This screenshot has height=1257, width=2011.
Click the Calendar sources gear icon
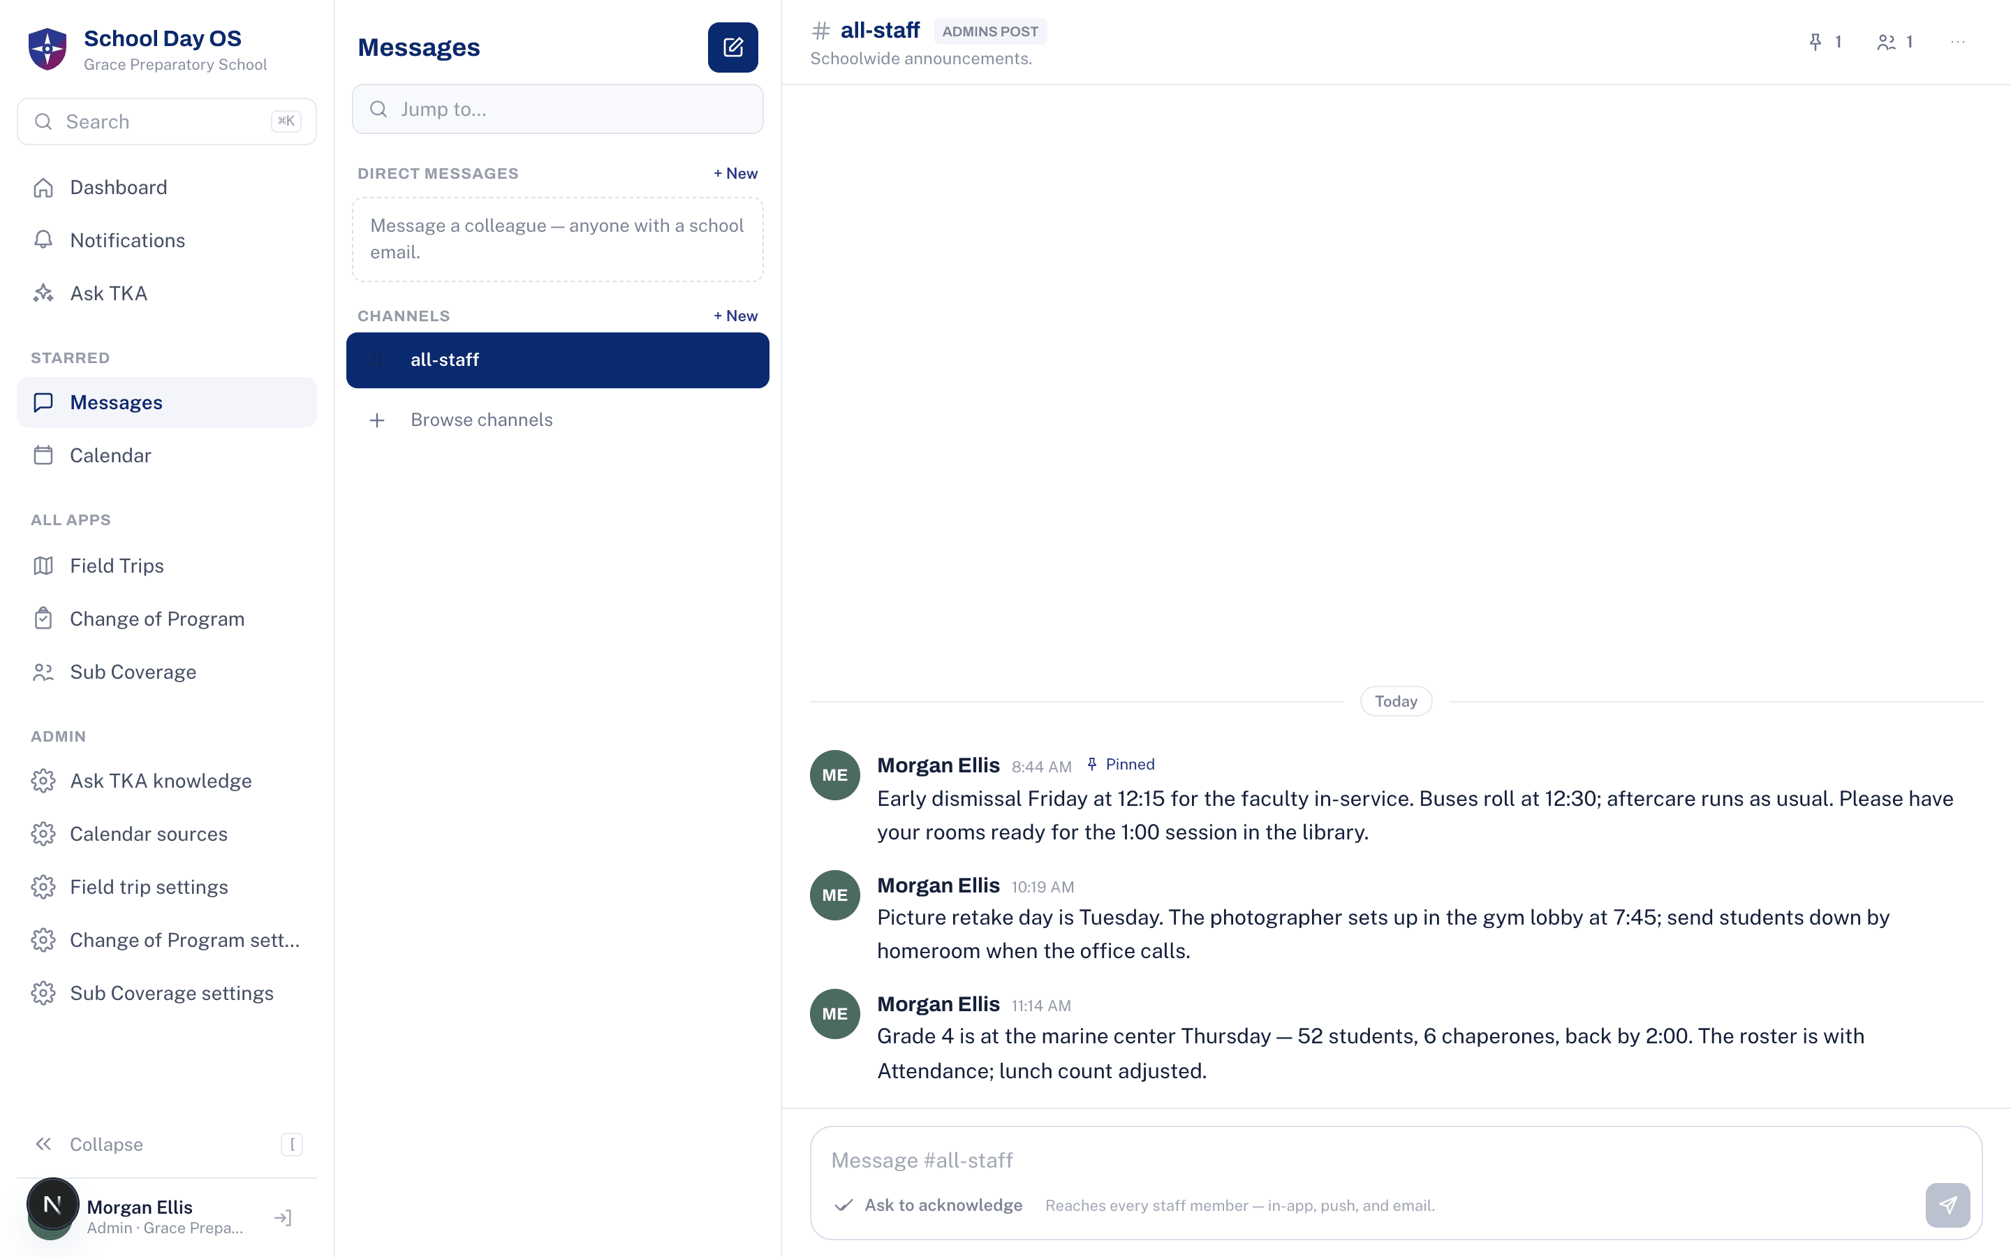pyautogui.click(x=43, y=834)
